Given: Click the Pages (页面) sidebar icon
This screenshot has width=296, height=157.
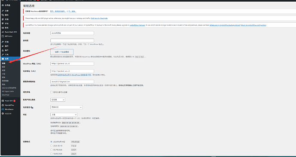Looking at the screenshot, I should click(3, 19).
